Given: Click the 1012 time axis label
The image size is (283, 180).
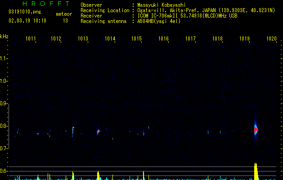Looking at the screenshot, I should (56, 38).
